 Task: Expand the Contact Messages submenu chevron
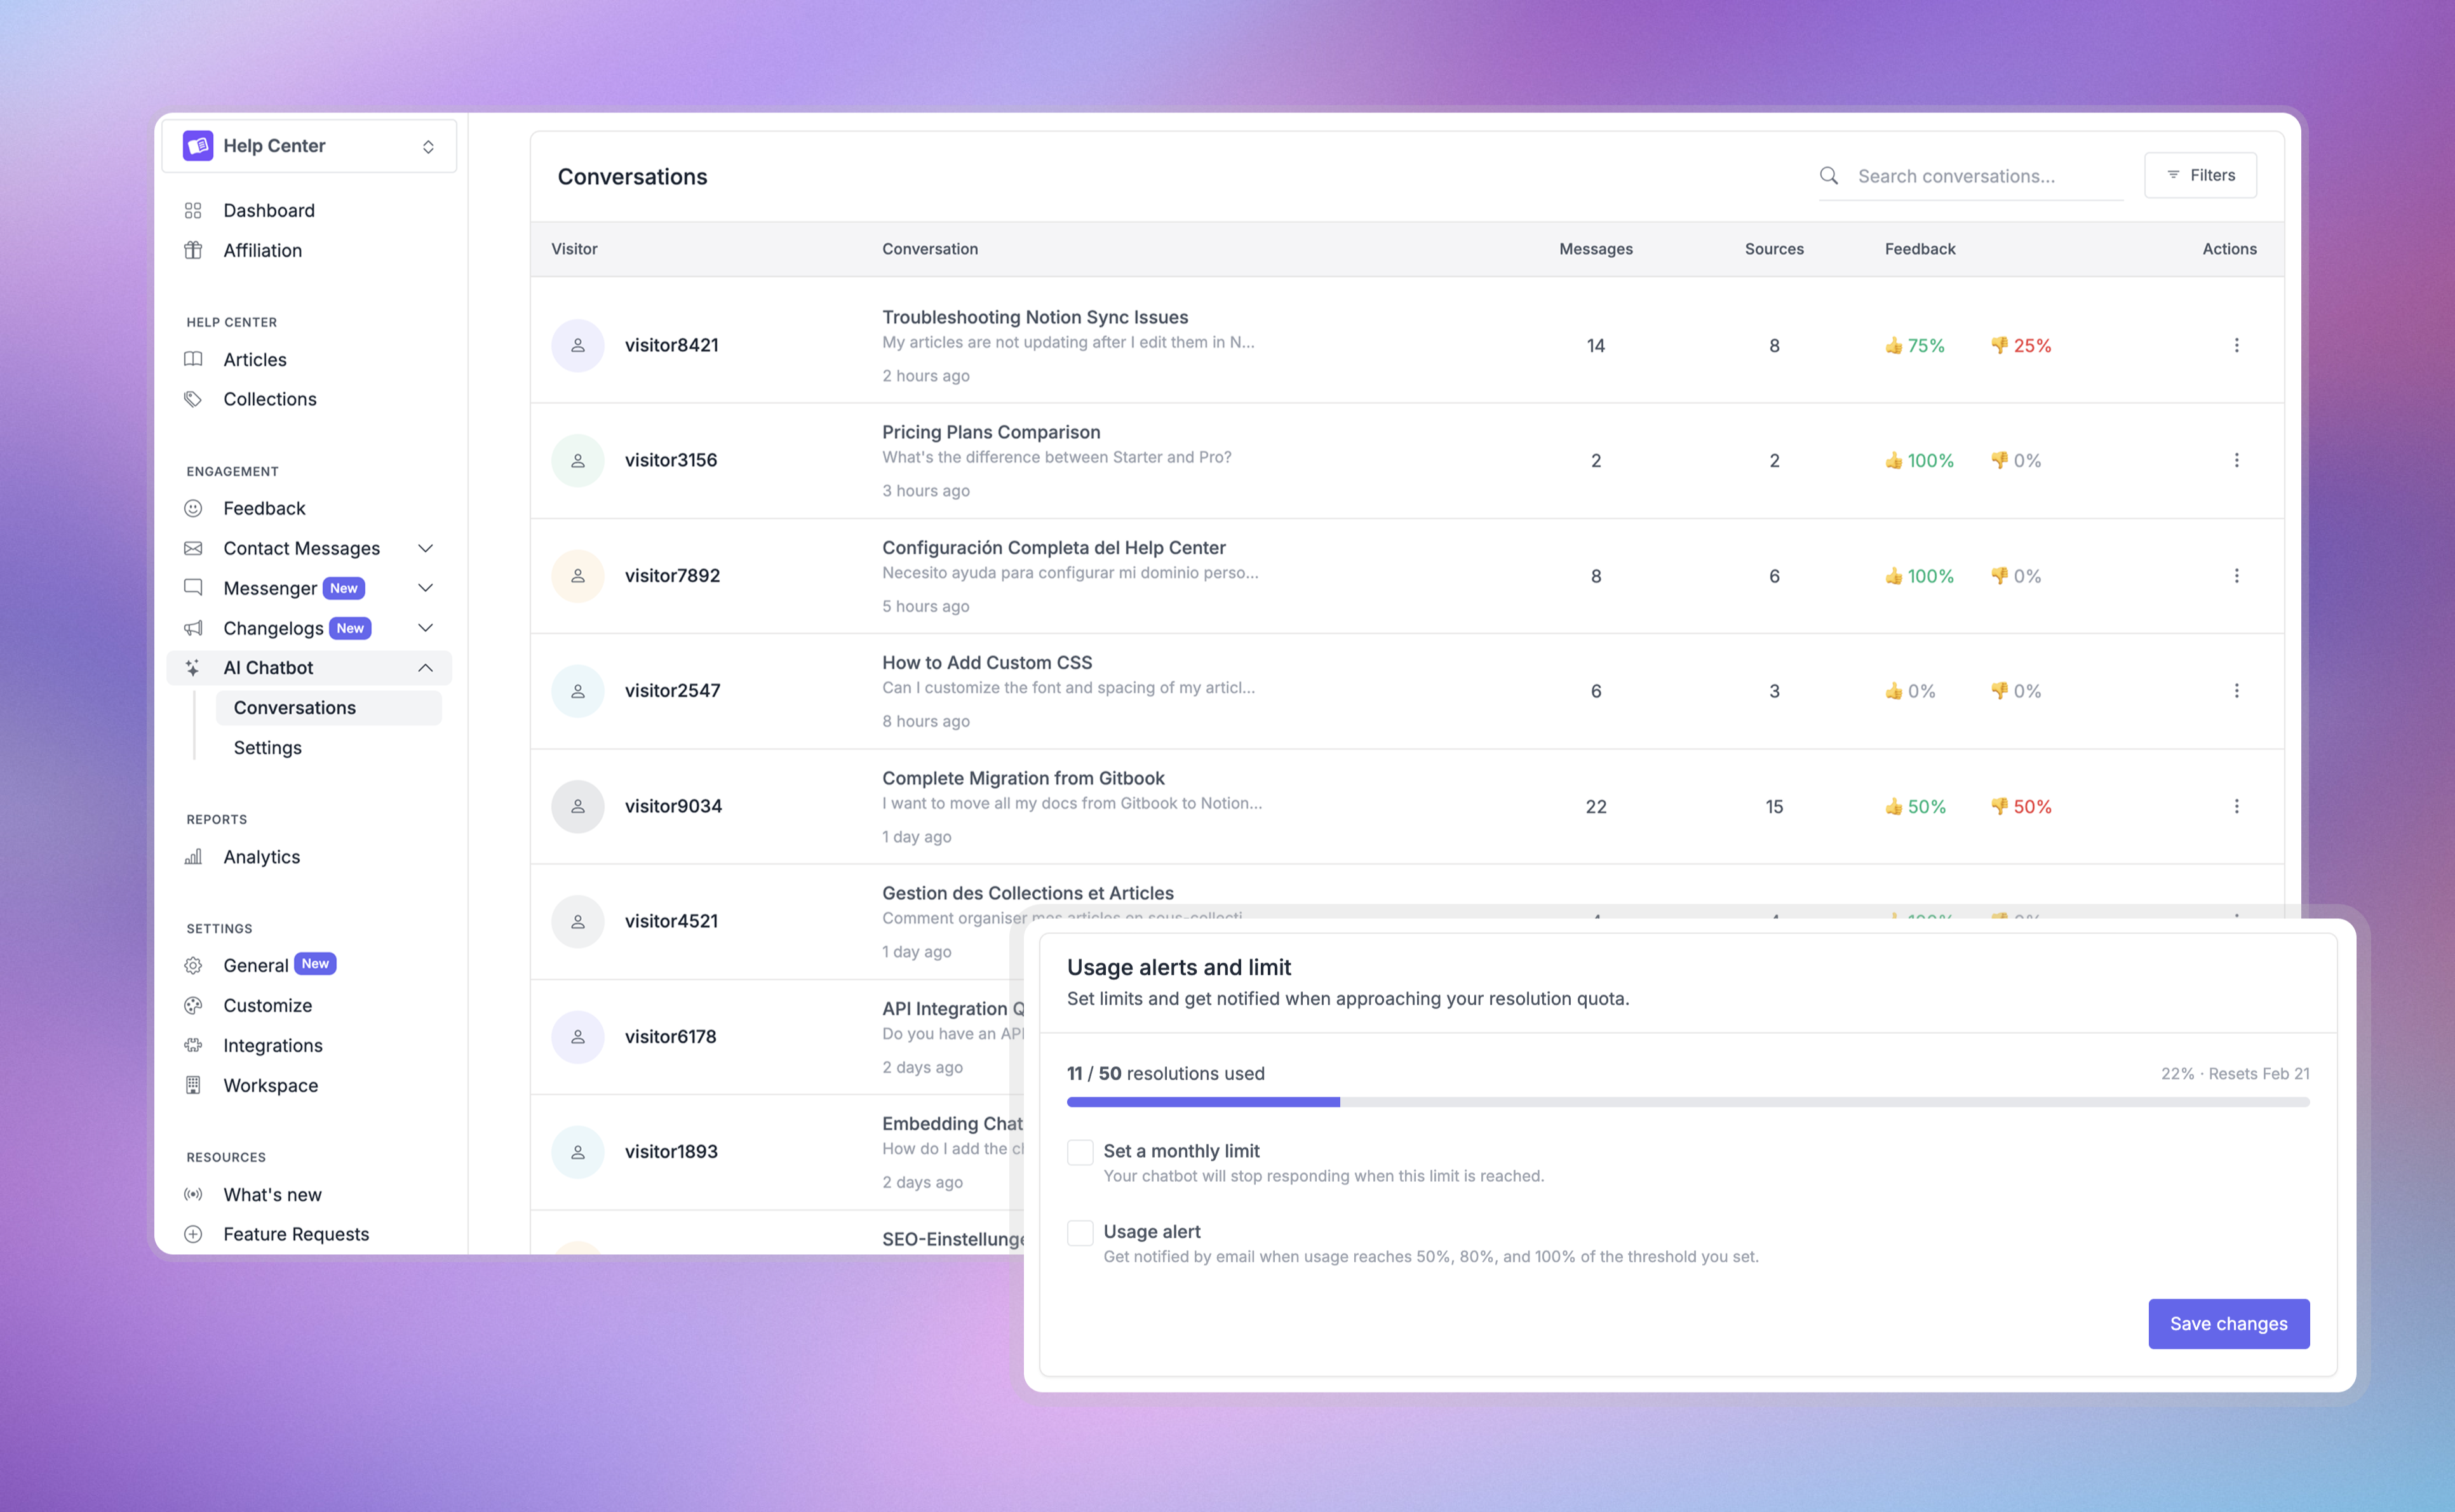pos(425,548)
